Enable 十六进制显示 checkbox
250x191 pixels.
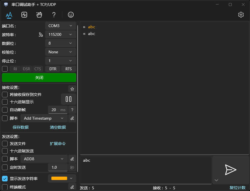click(x=5, y=102)
